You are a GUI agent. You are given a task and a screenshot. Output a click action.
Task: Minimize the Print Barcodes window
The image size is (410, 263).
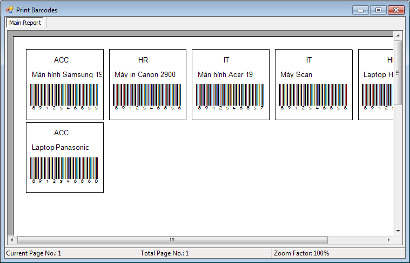pos(360,10)
